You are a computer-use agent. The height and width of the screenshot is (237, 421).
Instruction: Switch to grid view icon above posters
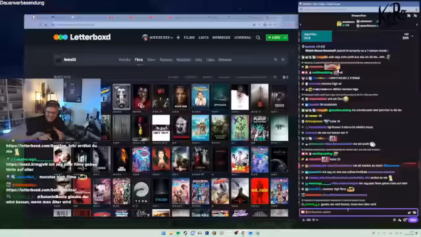click(284, 77)
